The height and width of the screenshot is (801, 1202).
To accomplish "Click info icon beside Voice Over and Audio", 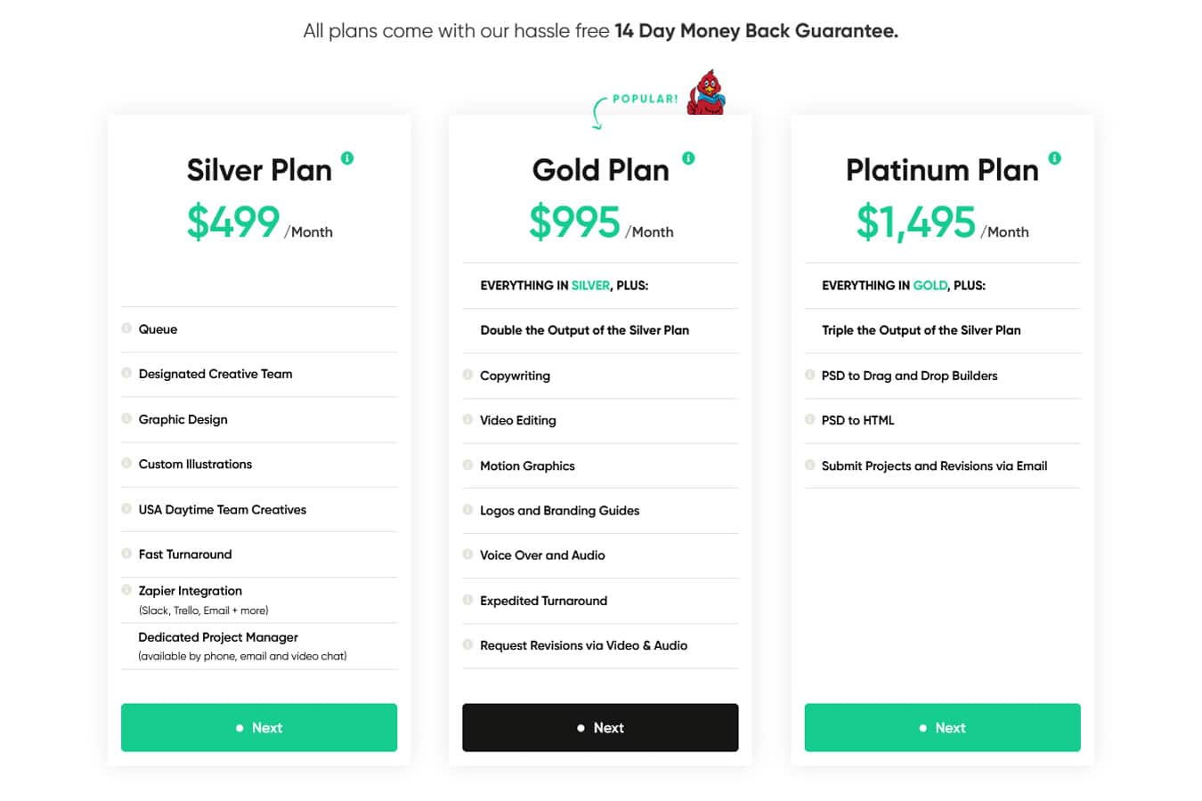I will pyautogui.click(x=467, y=554).
